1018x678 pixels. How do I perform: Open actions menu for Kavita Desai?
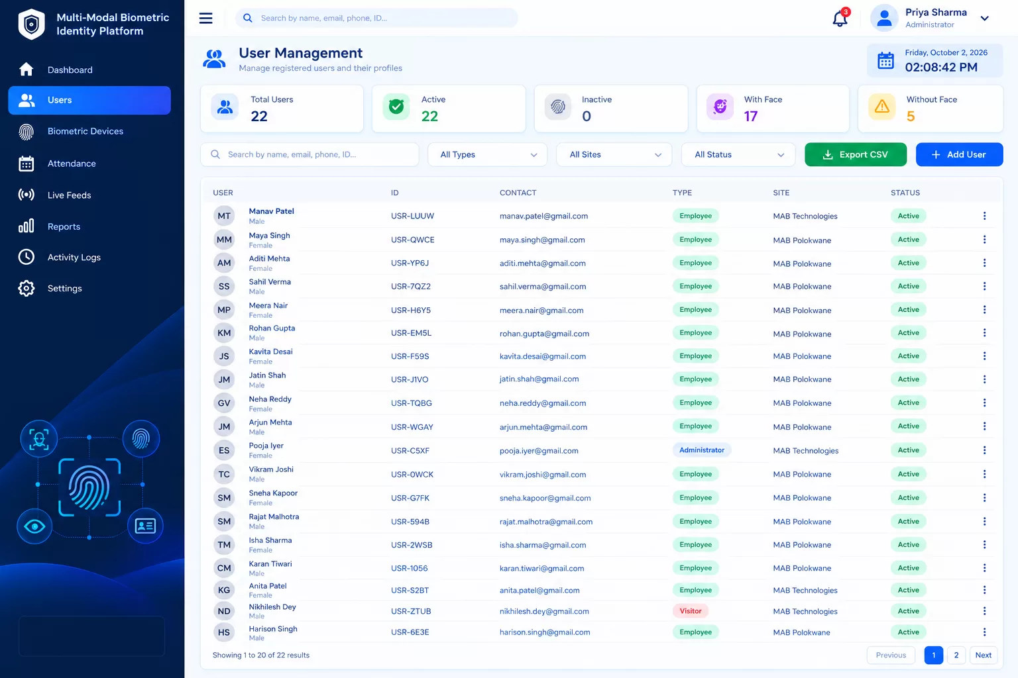[x=984, y=356]
